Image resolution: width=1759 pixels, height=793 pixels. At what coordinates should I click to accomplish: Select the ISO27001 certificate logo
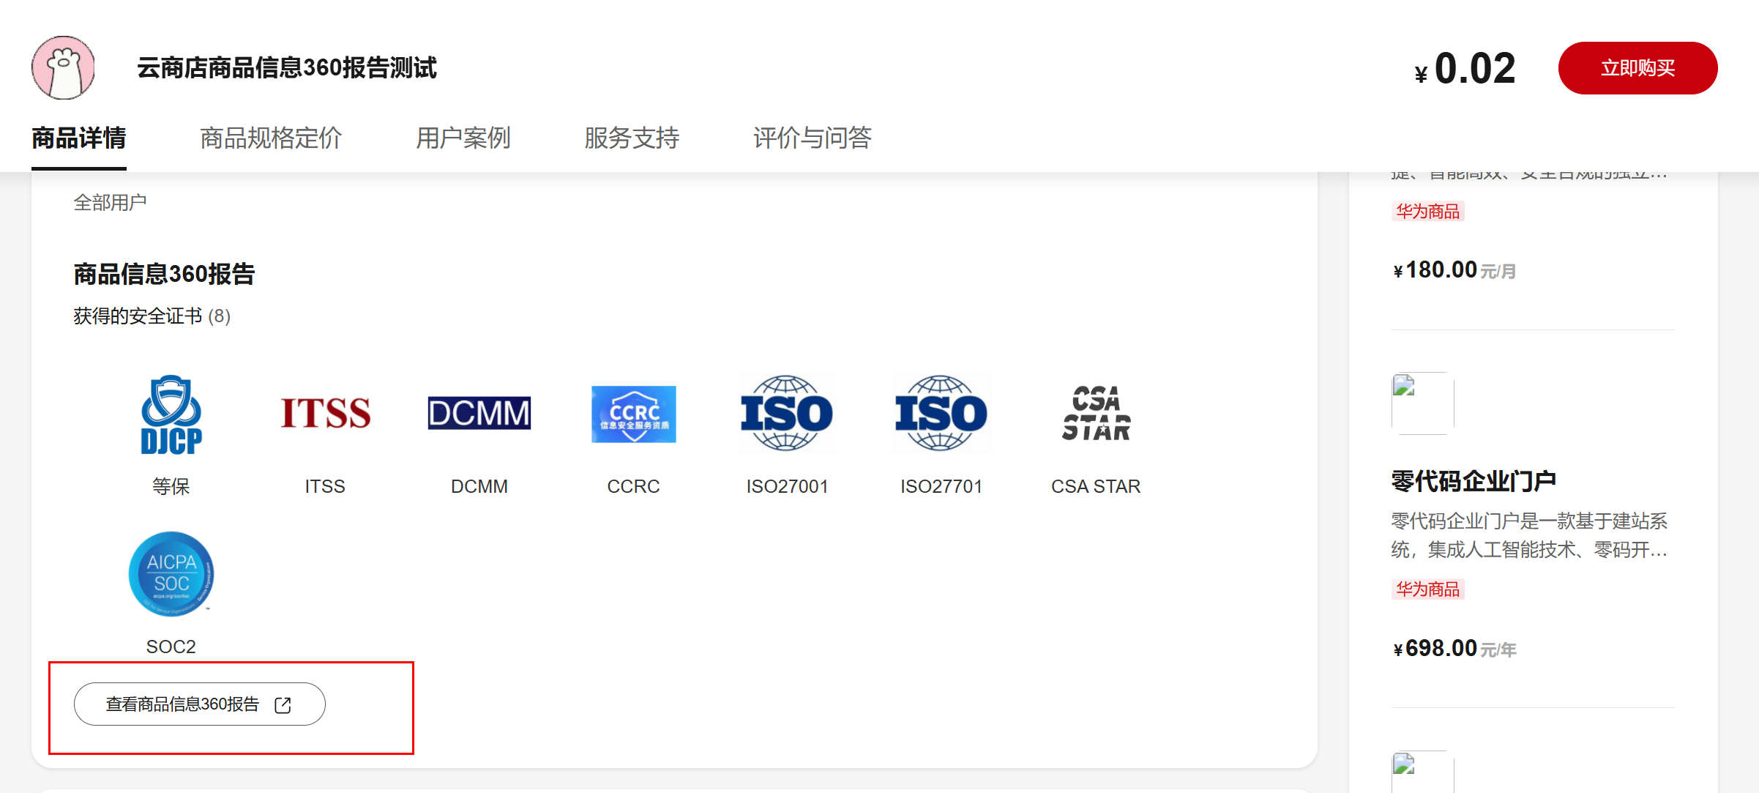click(x=787, y=414)
